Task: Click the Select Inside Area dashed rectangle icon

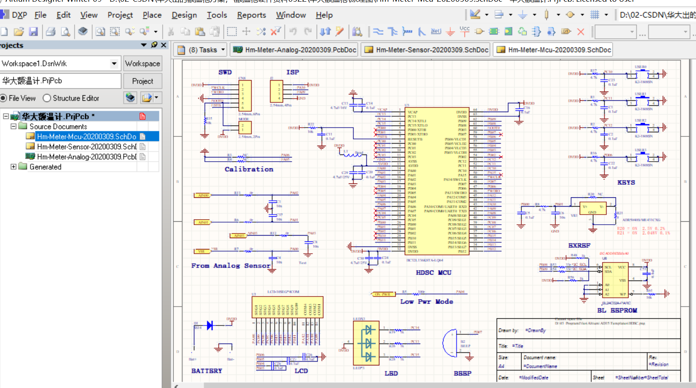Action: [x=232, y=31]
